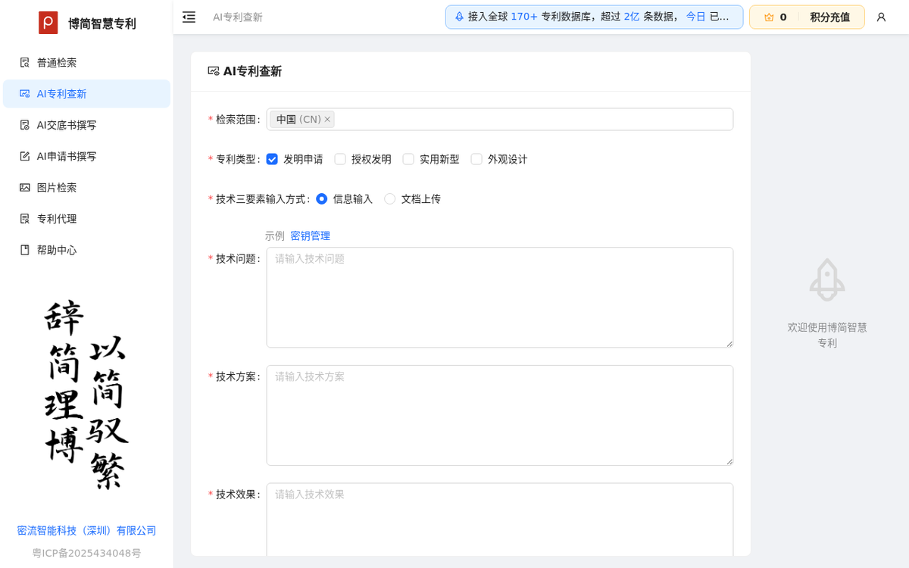The image size is (909, 568).
Task: Enable the 外观设计 checkbox
Action: (x=476, y=159)
